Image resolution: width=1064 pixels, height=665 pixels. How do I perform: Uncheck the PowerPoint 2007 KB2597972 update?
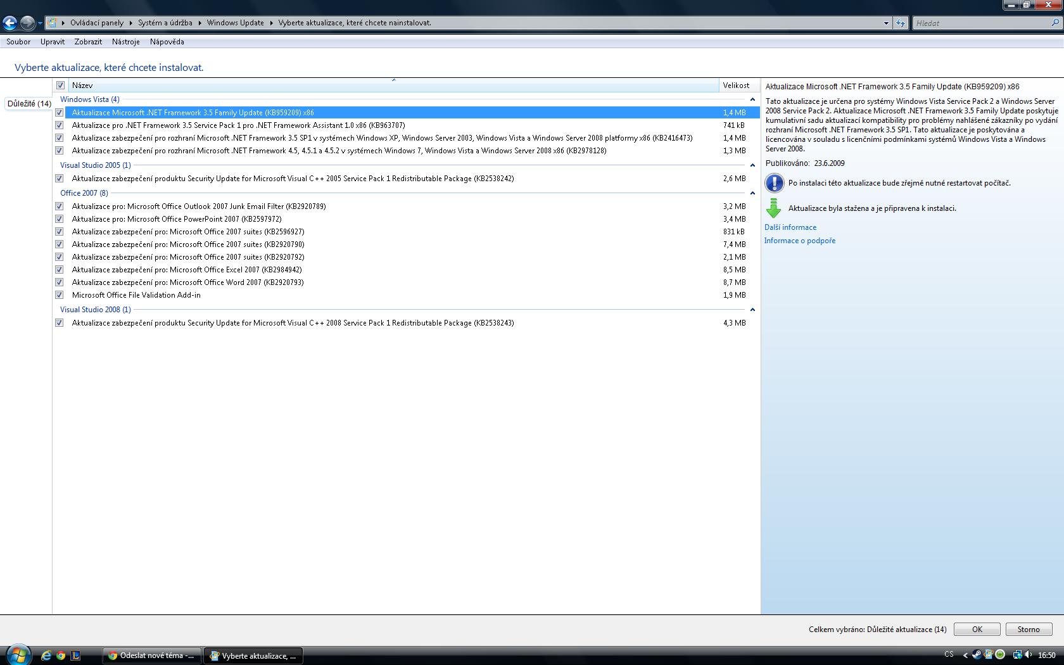pos(60,219)
